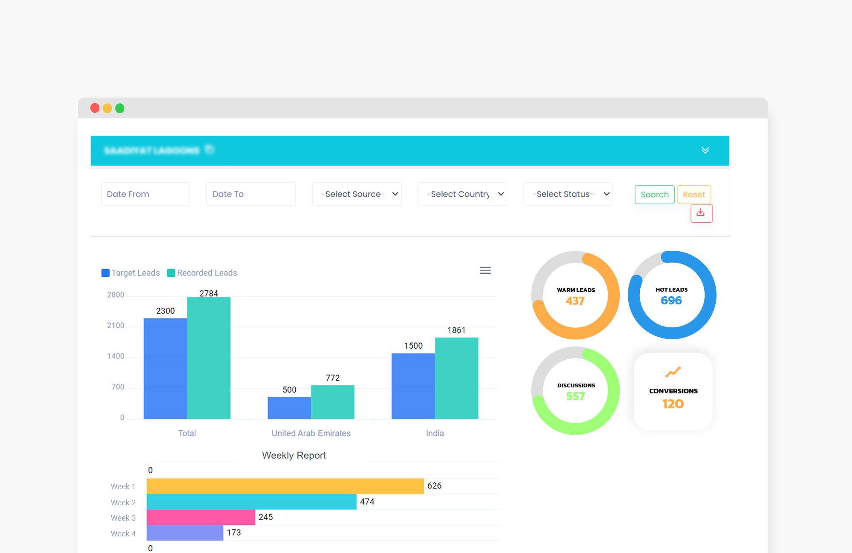Click the Conversions 120 card

point(673,398)
